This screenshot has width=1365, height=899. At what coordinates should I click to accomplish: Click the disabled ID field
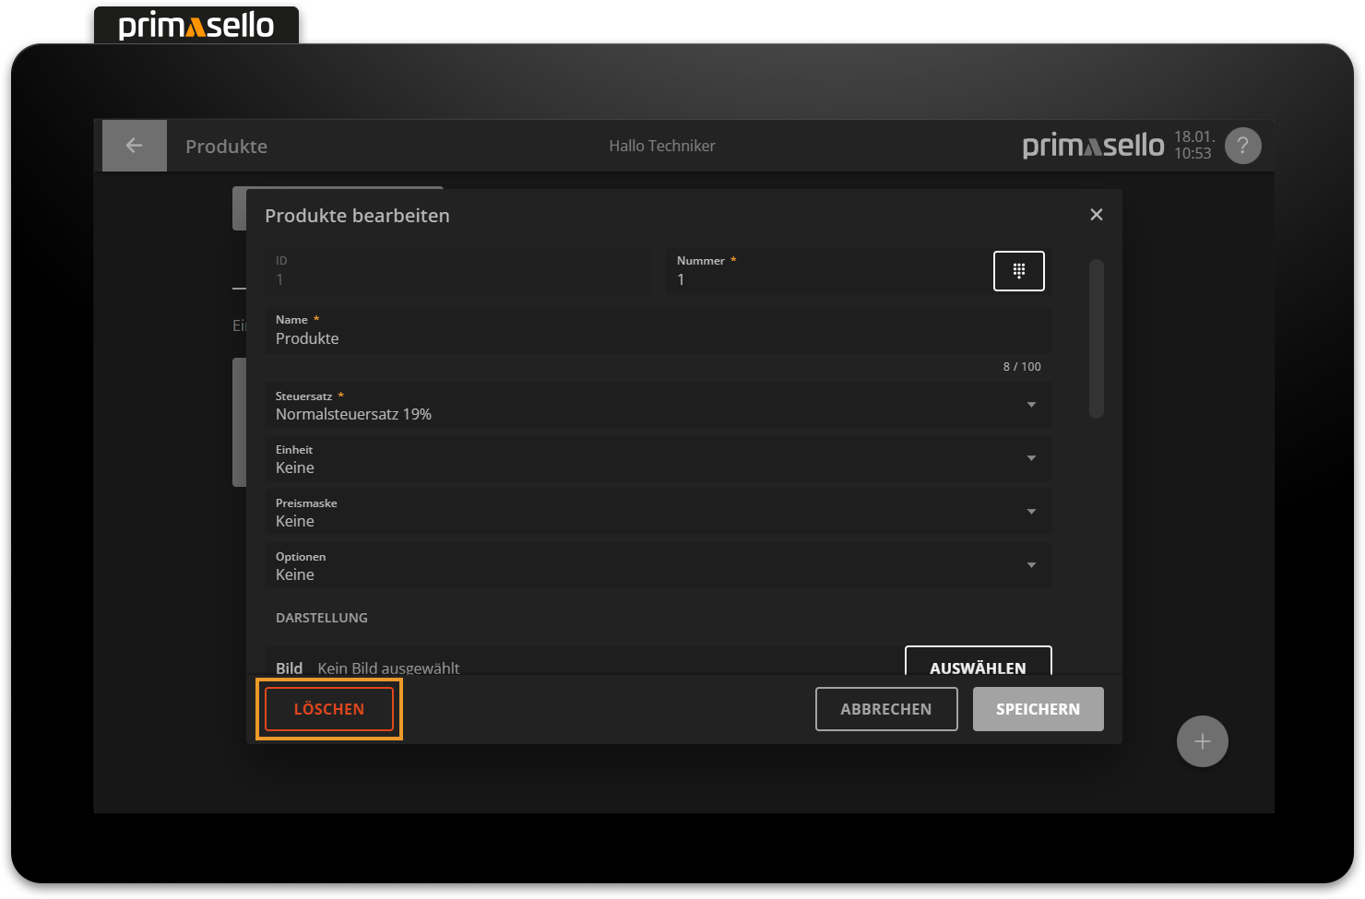pos(457,272)
